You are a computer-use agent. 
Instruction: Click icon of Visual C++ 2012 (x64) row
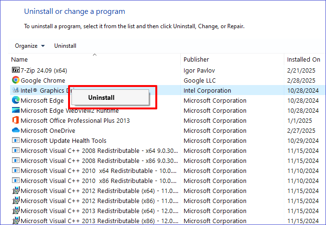pyautogui.click(x=16, y=191)
